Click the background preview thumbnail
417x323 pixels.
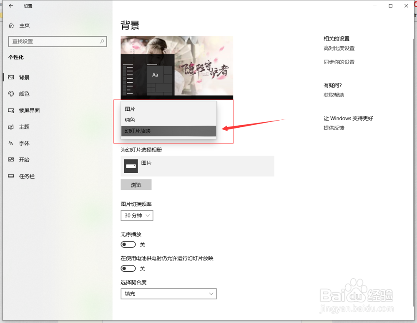click(x=177, y=68)
